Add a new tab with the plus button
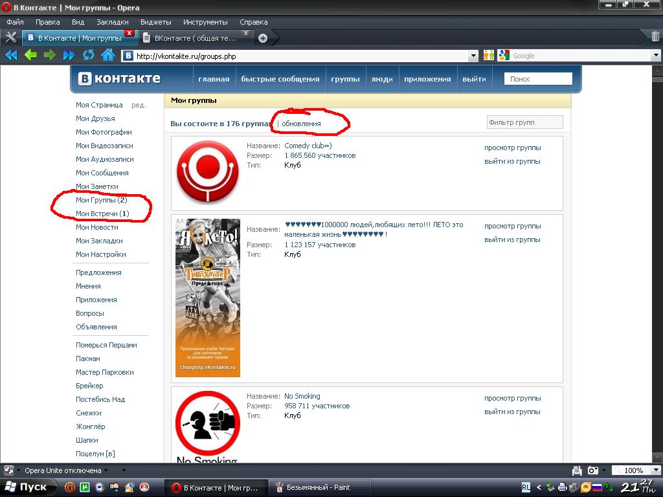The width and height of the screenshot is (663, 497). [x=263, y=38]
